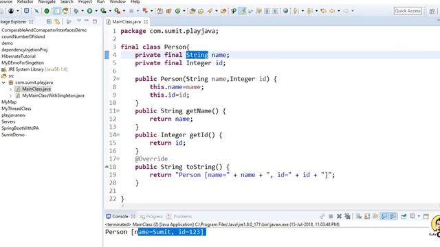Select JRE System Library entry

pos(34,69)
